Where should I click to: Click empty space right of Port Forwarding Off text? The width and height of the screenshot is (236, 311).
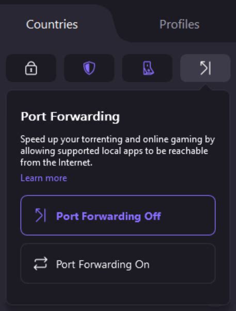188,216
